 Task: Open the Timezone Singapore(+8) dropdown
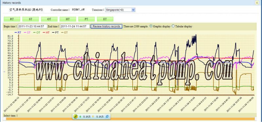tap(120, 10)
